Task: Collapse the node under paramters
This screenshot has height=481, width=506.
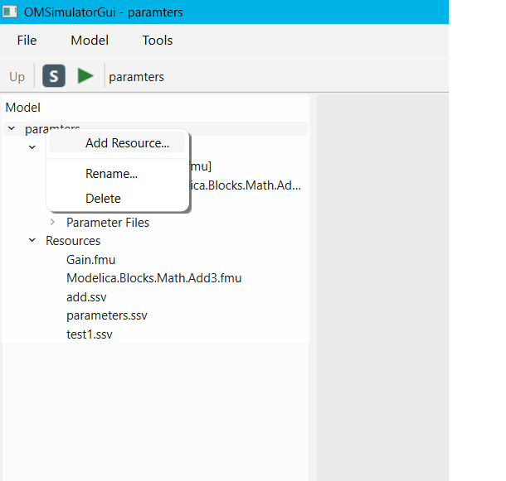Action: [x=32, y=147]
